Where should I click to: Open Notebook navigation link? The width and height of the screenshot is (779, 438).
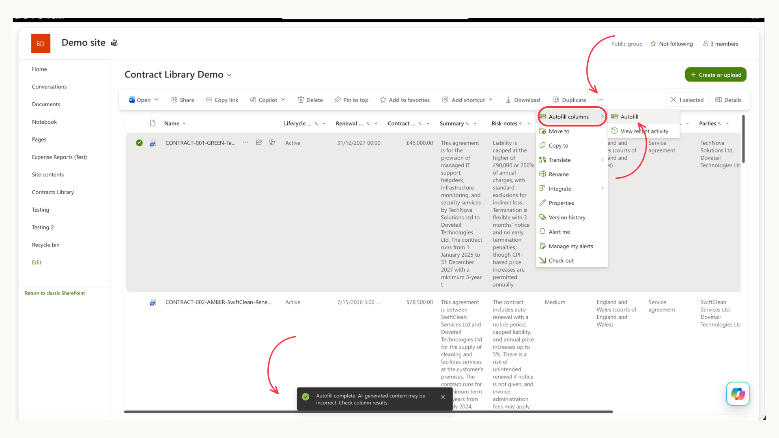(x=44, y=122)
